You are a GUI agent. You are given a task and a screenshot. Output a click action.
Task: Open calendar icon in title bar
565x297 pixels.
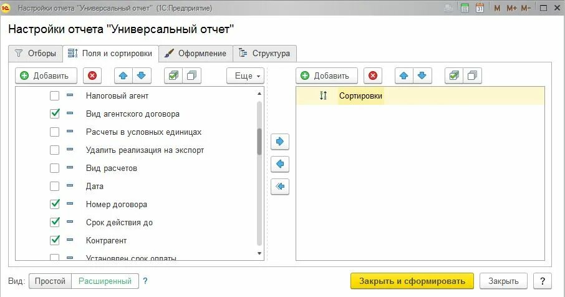click(480, 8)
